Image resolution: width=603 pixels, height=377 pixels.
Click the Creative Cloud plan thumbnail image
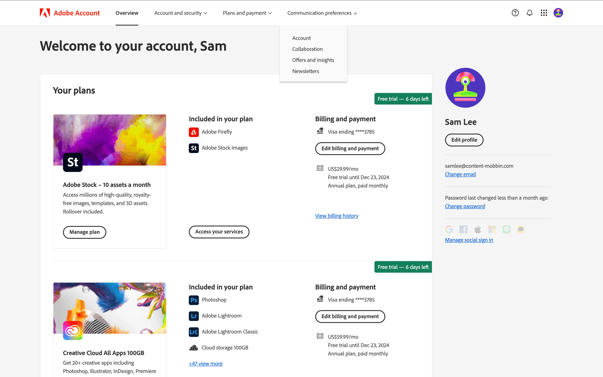coord(110,308)
